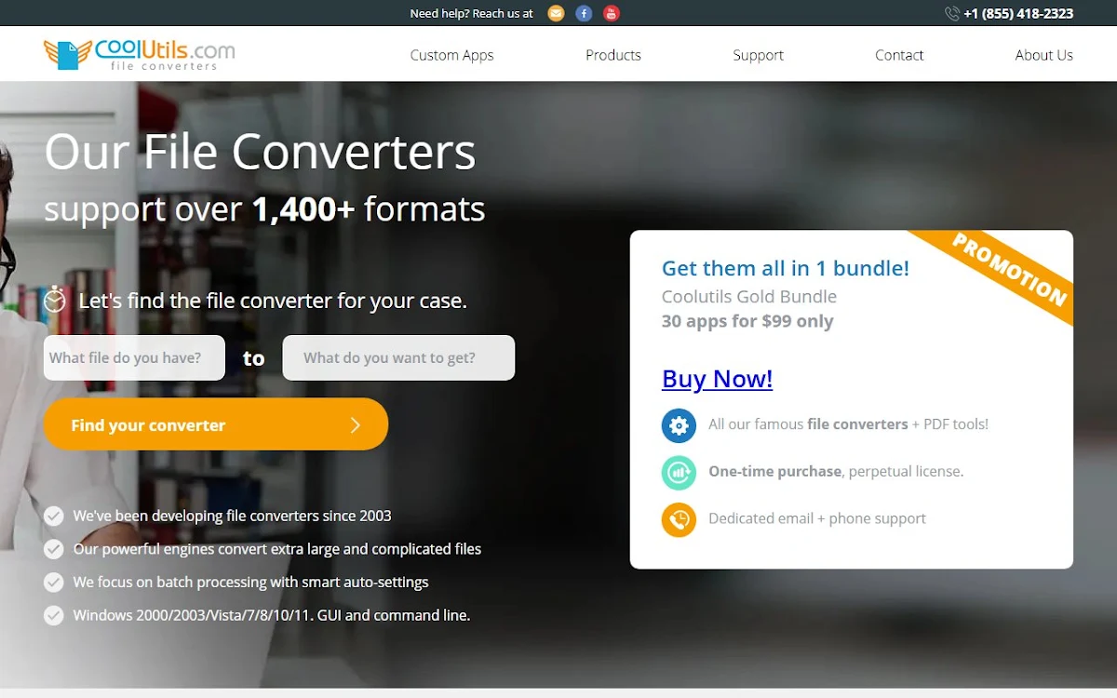Click the CoolUtils logo
The width and height of the screenshot is (1117, 698).
[140, 55]
